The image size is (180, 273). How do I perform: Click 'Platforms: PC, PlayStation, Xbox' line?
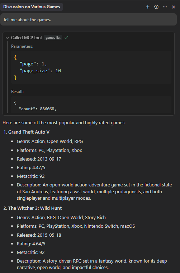(x=49, y=150)
